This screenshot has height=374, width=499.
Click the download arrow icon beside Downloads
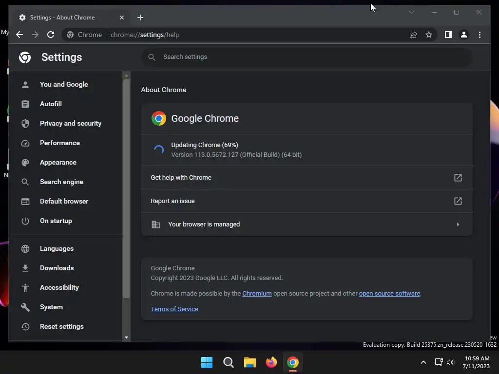25,268
